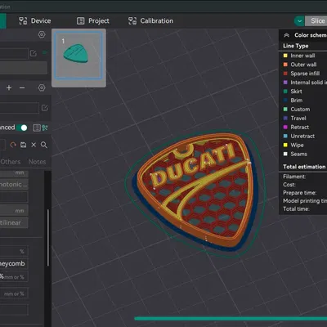
Task: Click the 'Model printing time' label
Action: [305, 201]
